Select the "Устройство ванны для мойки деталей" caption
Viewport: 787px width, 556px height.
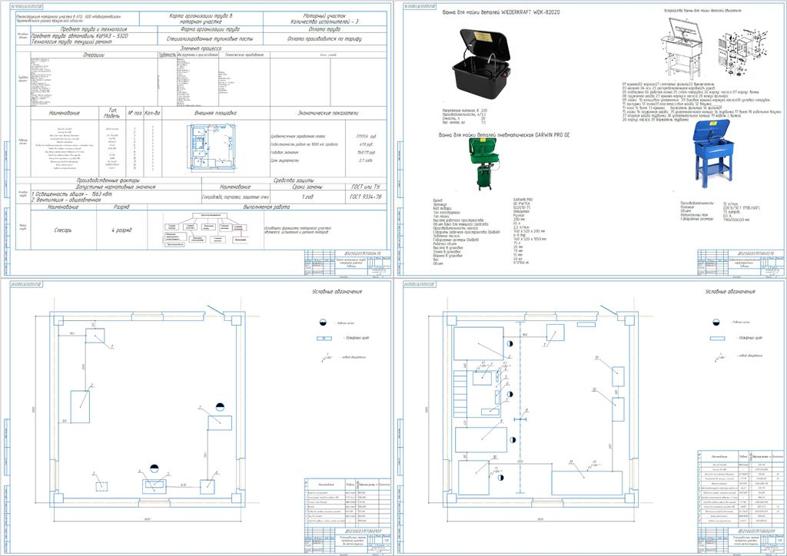point(701,9)
